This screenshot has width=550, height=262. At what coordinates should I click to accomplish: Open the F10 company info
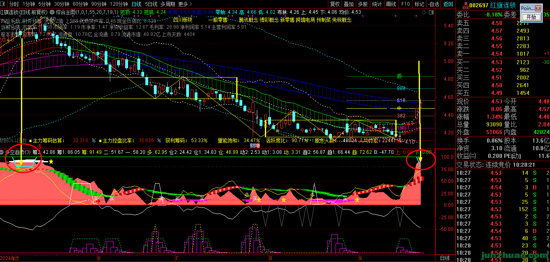coord(405,4)
